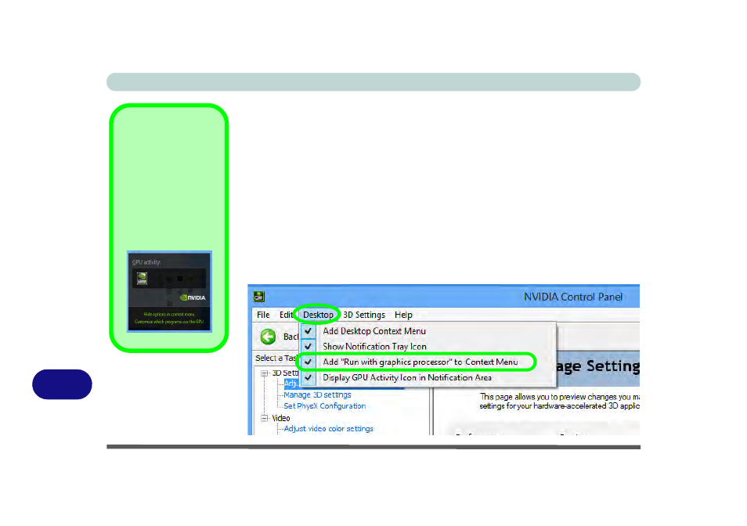Click the NVIDIA app icon in GPU activity popup
This screenshot has height=526, width=747.
(142, 278)
